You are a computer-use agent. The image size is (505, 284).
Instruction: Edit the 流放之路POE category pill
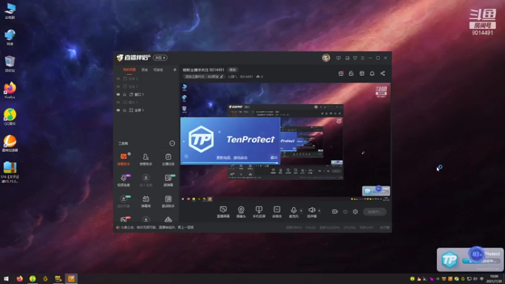(x=204, y=76)
